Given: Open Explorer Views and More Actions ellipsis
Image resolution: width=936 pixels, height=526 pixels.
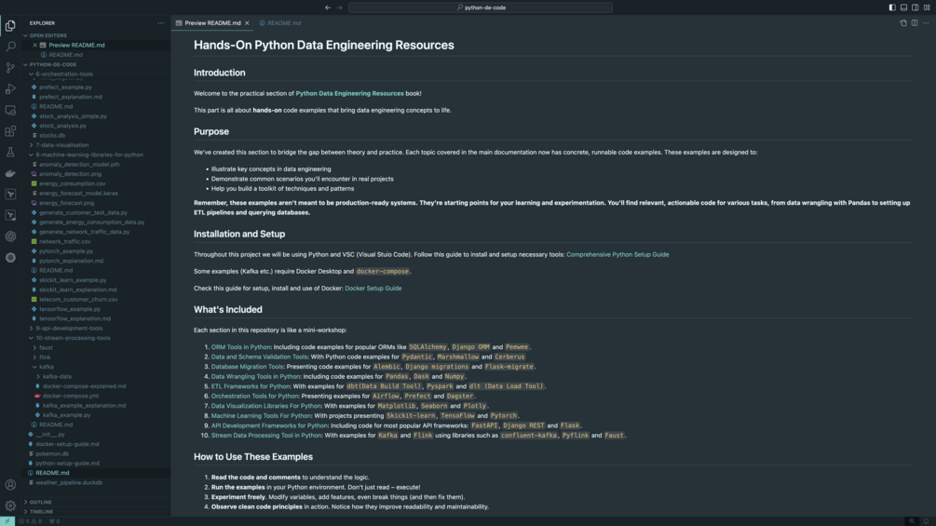Looking at the screenshot, I should (x=160, y=23).
